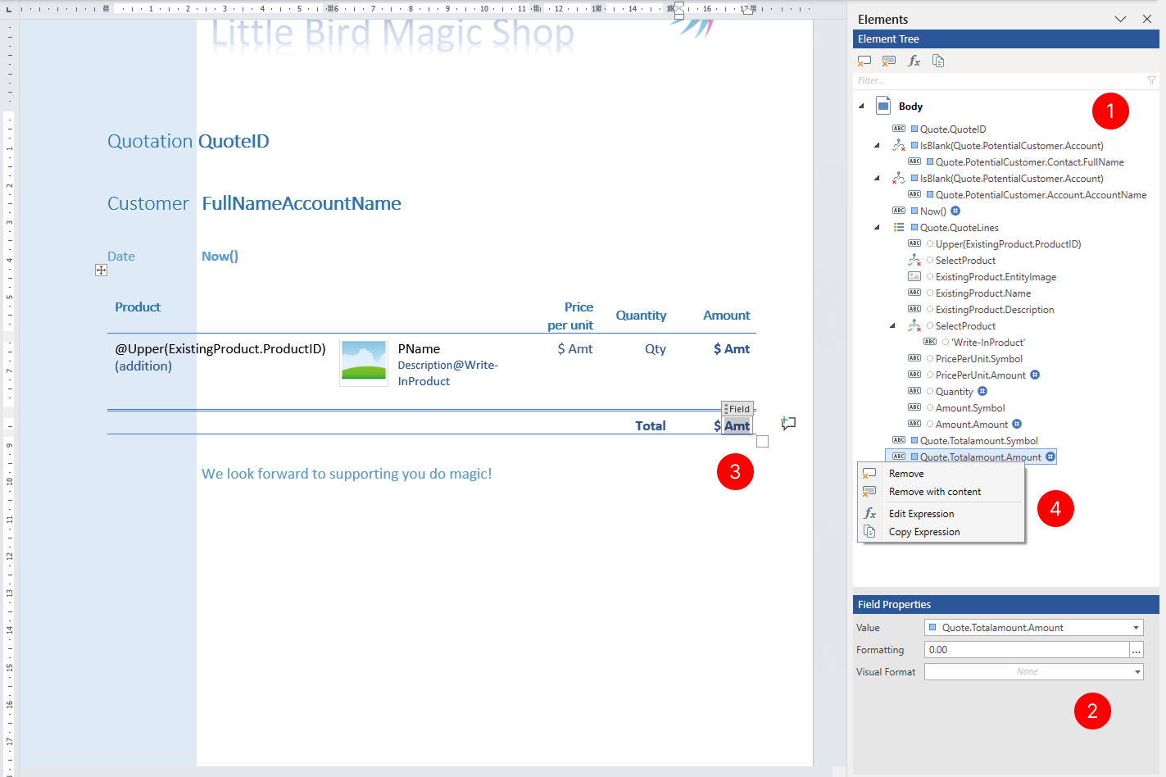
Task: Click the Field Properties panel header
Action: [x=1006, y=605]
